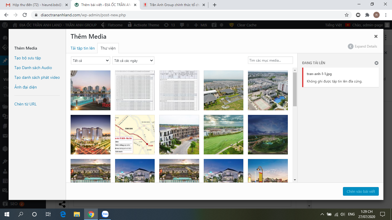
Task: Open the Chrome profile avatar
Action: click(377, 15)
